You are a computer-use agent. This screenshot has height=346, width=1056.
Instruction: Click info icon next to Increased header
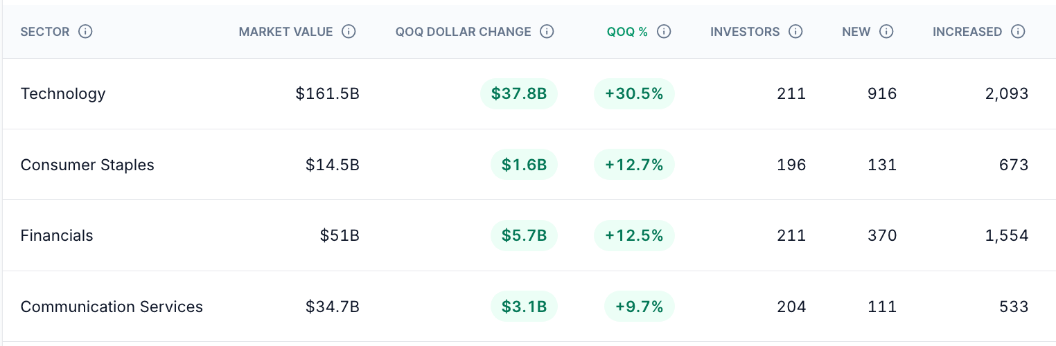[1018, 32]
